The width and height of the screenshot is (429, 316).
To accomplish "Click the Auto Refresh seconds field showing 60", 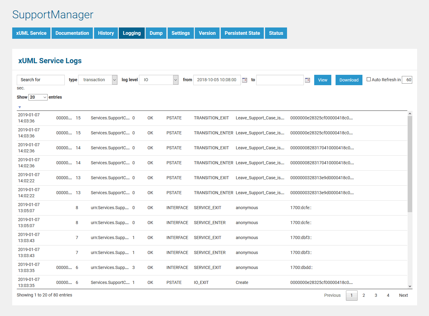I will pos(407,80).
